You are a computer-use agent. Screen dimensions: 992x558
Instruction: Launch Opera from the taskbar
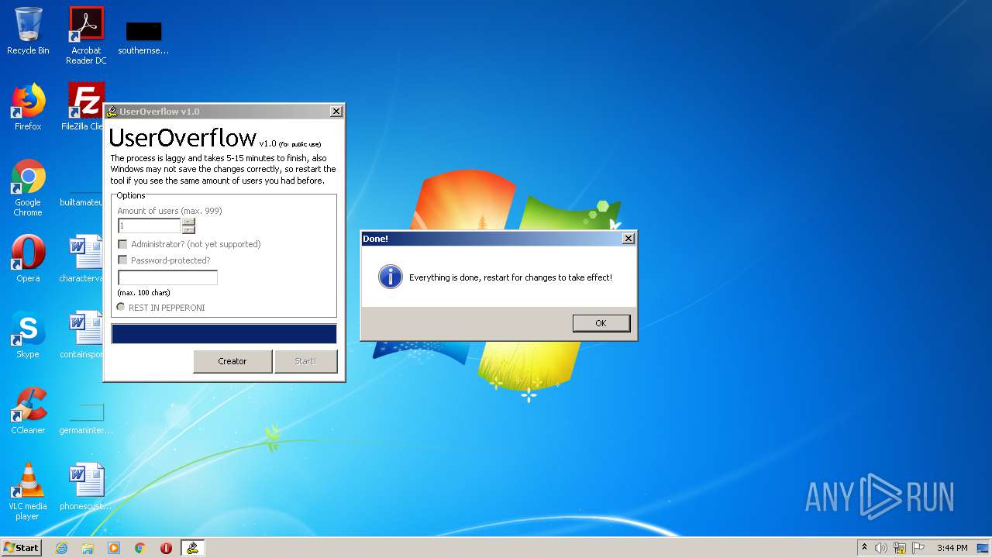pyautogui.click(x=166, y=548)
